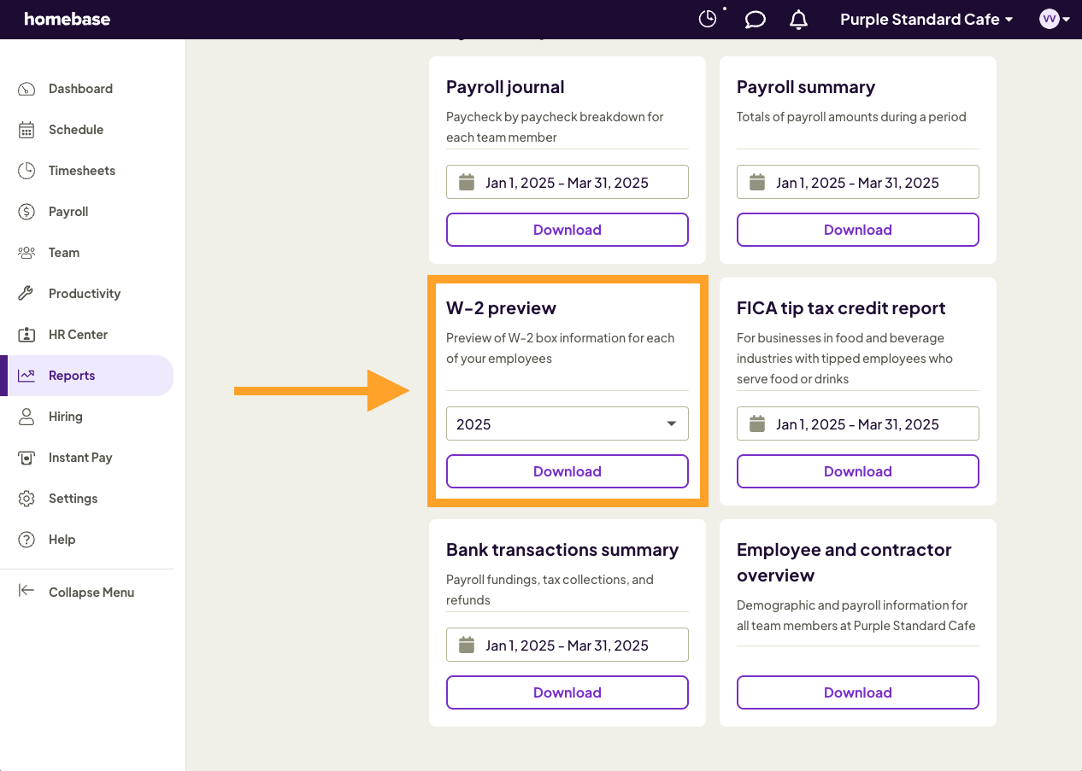
Task: Click the time clock icon in top bar
Action: click(709, 19)
